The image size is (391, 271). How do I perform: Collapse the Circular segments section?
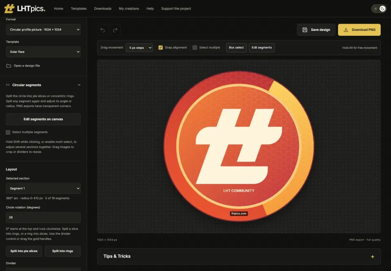pos(79,85)
